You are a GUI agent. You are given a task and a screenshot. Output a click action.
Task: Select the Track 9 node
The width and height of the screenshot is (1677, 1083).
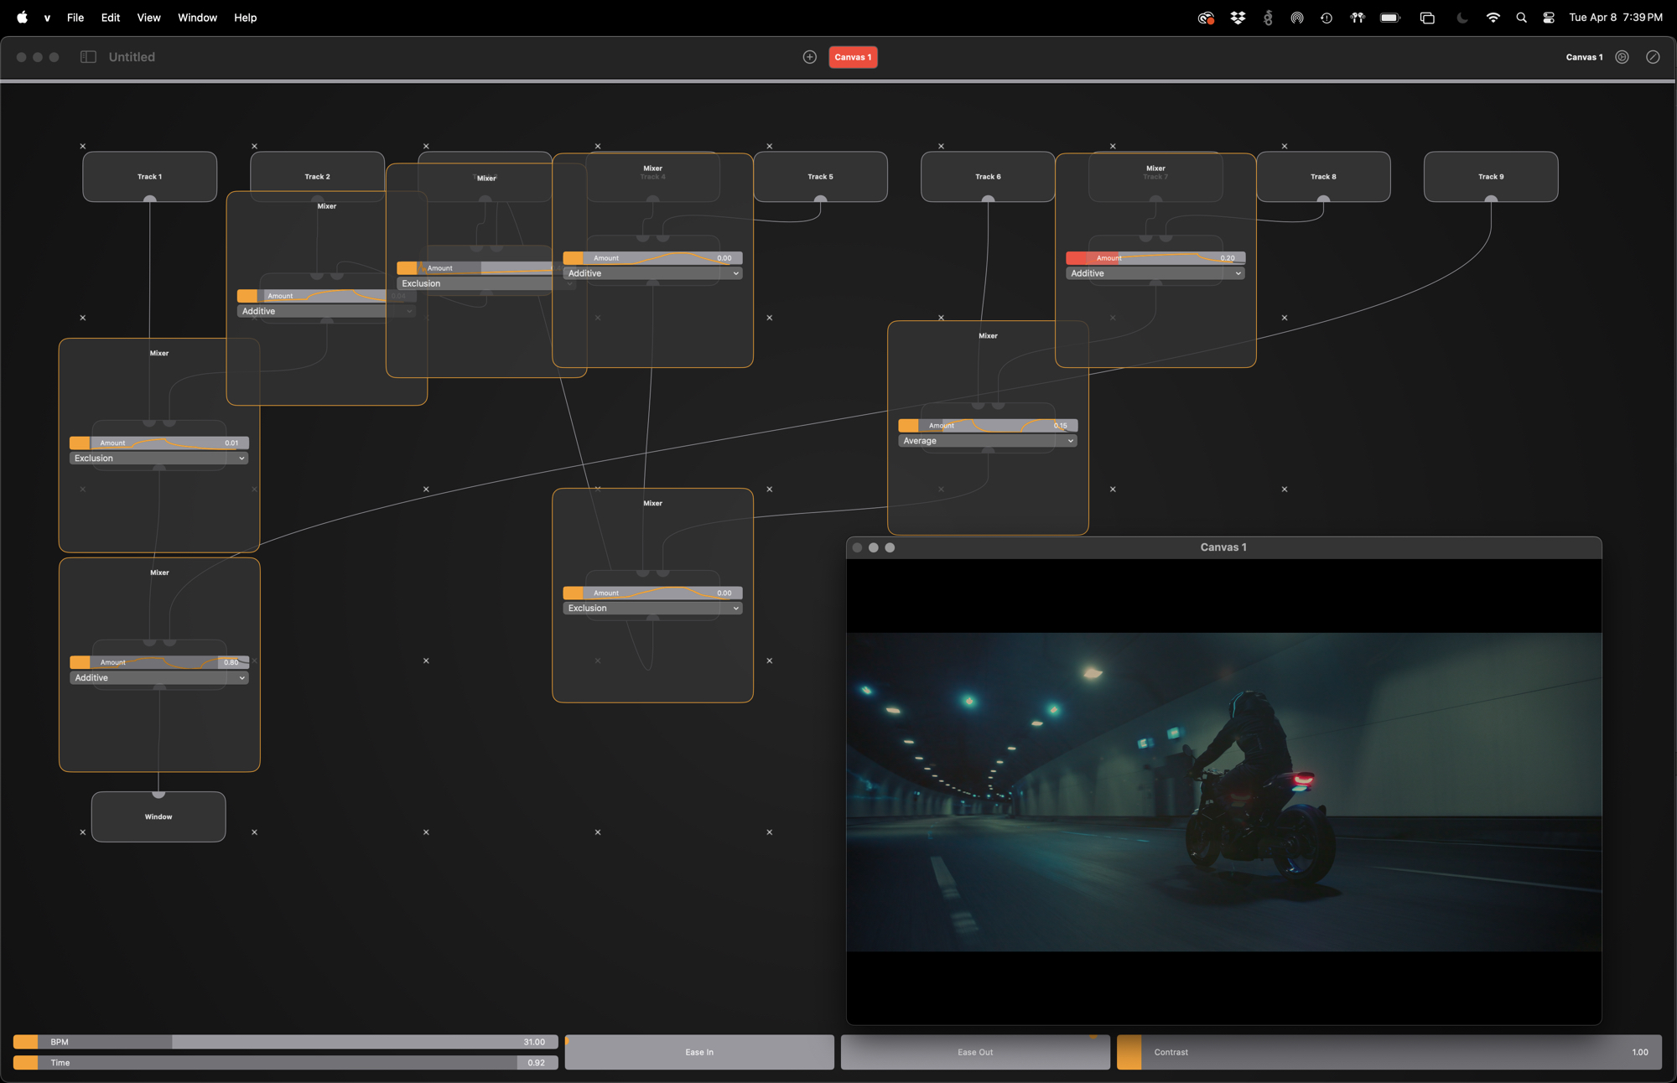tap(1490, 176)
